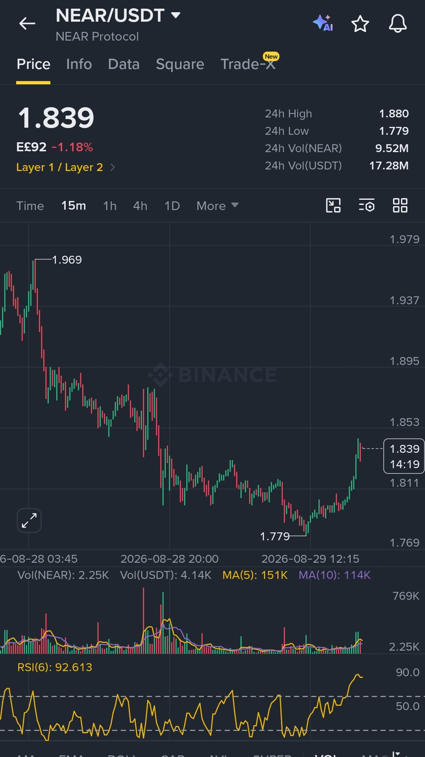This screenshot has width=425, height=757.
Task: Tap the Vol(NEAR): 2.25K label
Action: coord(63,575)
